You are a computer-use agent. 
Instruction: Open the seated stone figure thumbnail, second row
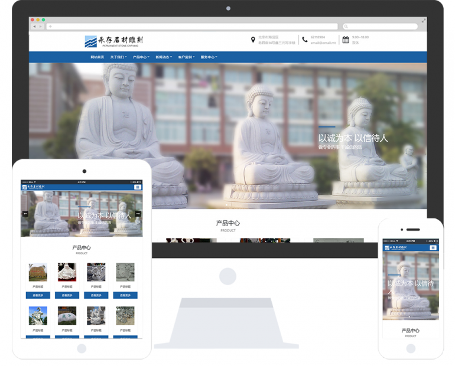96,316
